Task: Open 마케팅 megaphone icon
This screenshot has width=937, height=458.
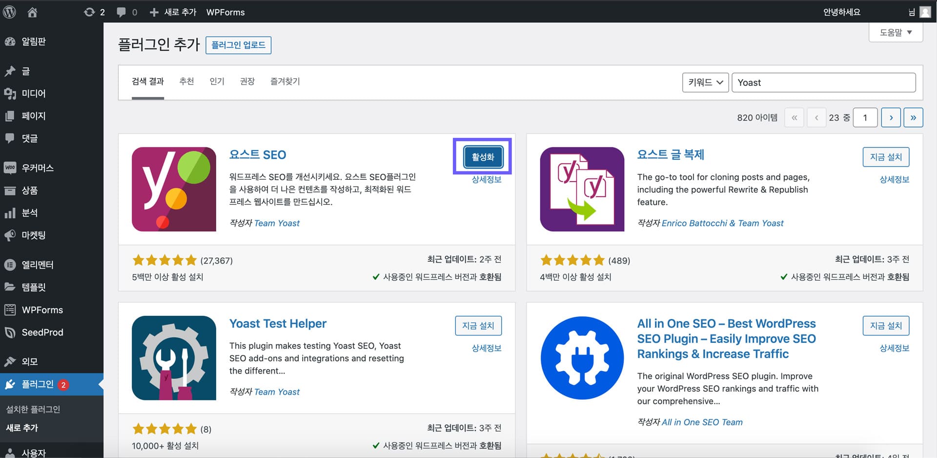Action: tap(10, 235)
